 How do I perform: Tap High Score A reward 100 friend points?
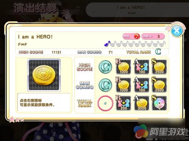pyautogui.click(x=142, y=67)
